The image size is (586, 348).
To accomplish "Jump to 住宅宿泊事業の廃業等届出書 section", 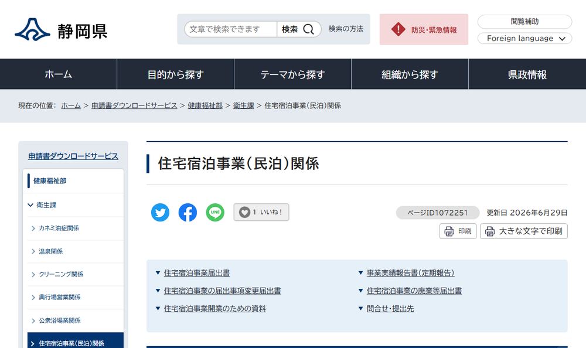I will pos(414,291).
